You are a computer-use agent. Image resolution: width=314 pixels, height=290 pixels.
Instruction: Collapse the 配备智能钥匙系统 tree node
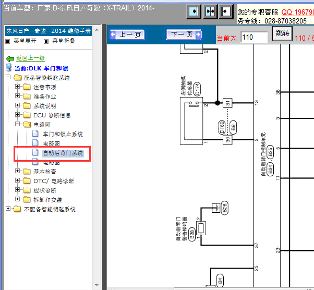(x=8, y=77)
